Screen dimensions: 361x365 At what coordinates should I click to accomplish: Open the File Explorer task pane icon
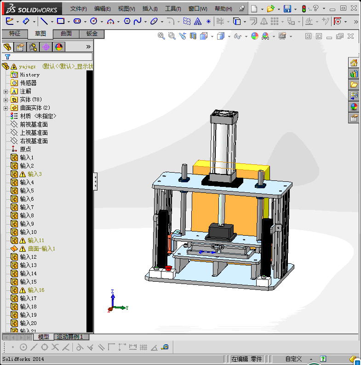click(x=354, y=85)
